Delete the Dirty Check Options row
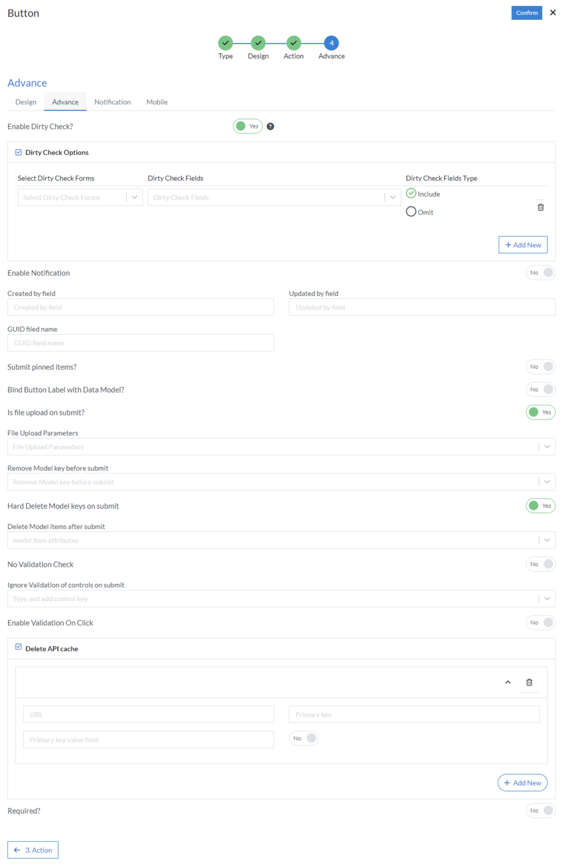 (x=541, y=207)
